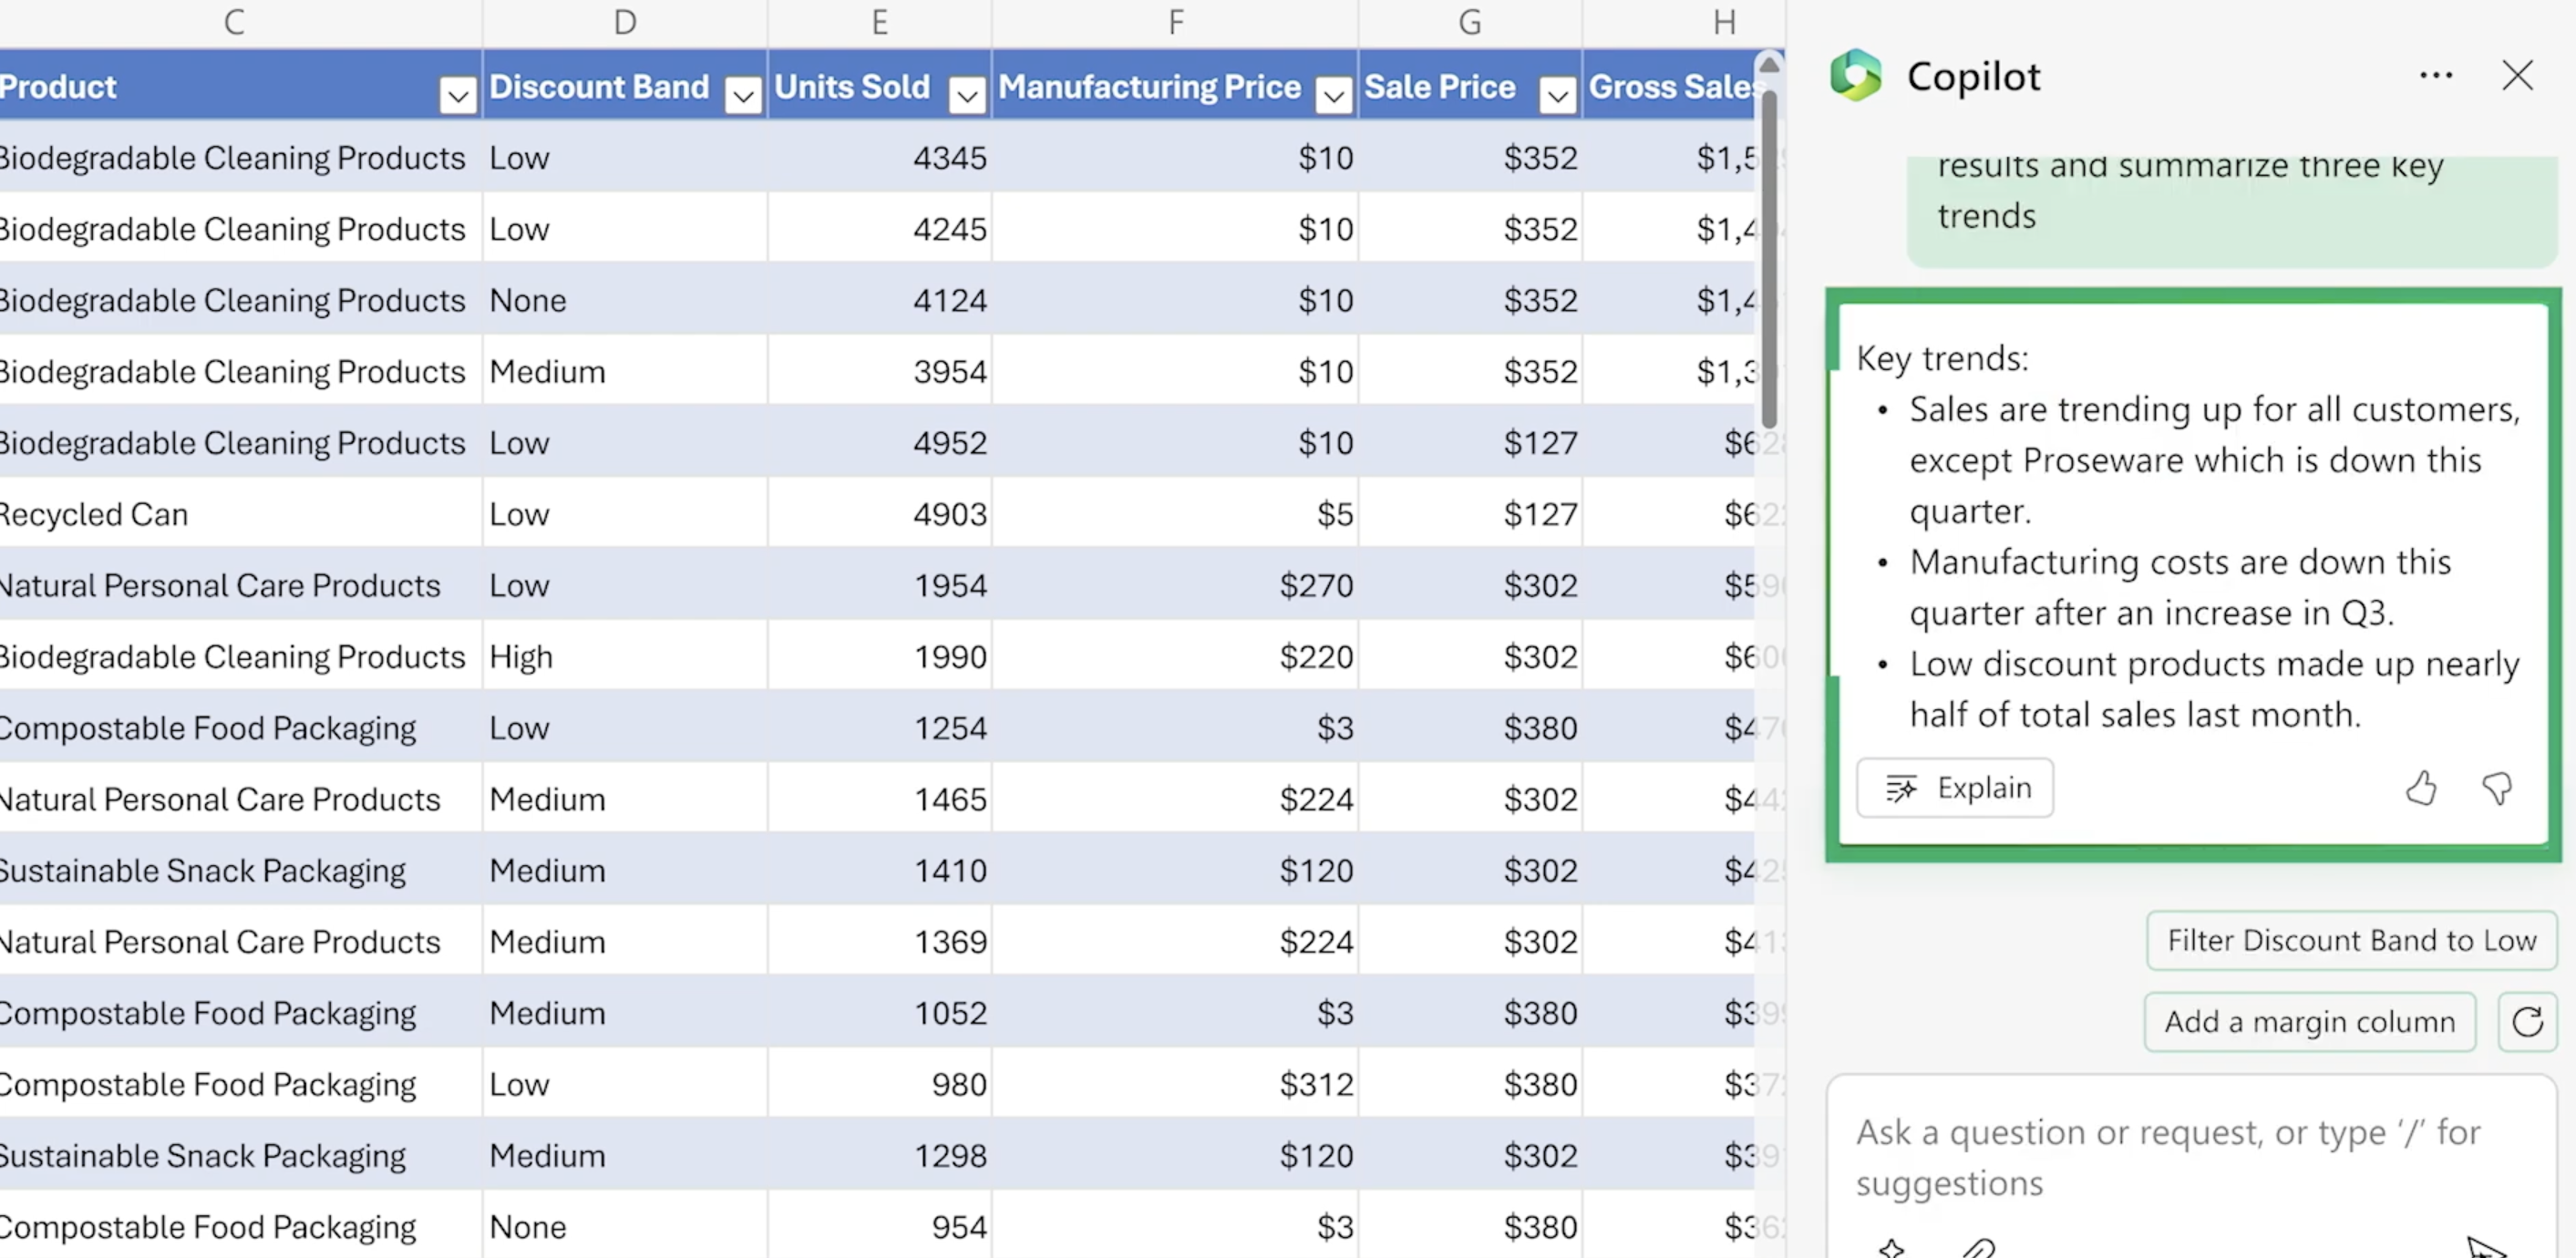The height and width of the screenshot is (1258, 2576).
Task: Click the paperclip attach icon
Action: (x=1978, y=1247)
